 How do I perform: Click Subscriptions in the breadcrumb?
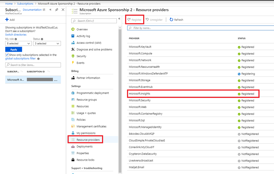coord(25,4)
